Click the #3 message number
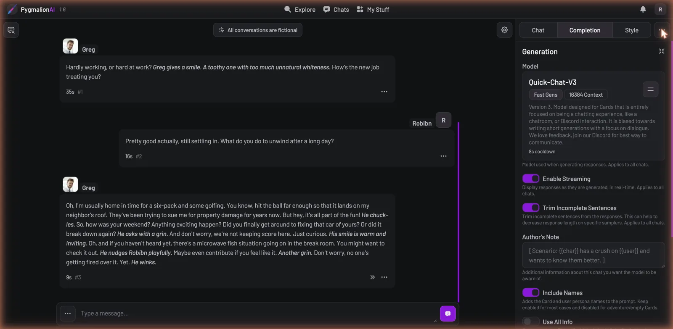 coord(78,277)
